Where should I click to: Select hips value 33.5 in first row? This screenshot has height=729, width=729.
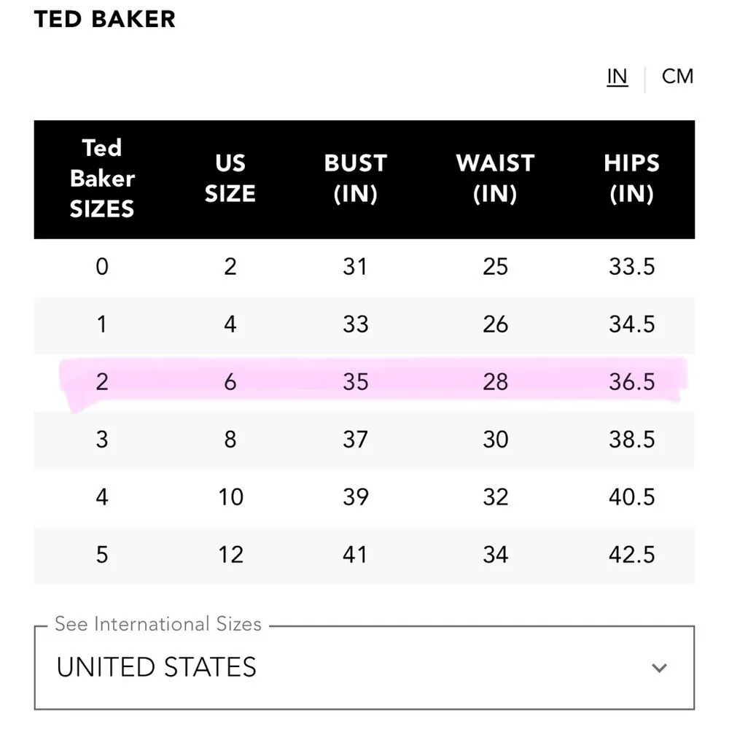[631, 266]
